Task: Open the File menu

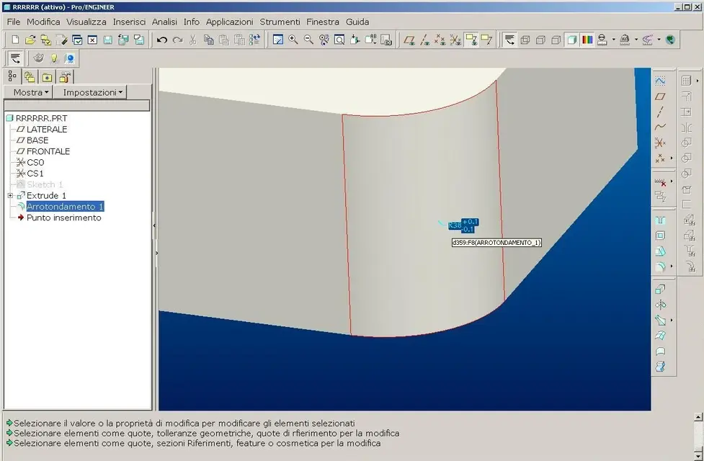Action: click(x=14, y=22)
